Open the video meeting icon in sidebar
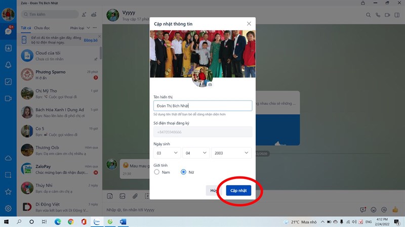The width and height of the screenshot is (405, 227). coord(8,99)
